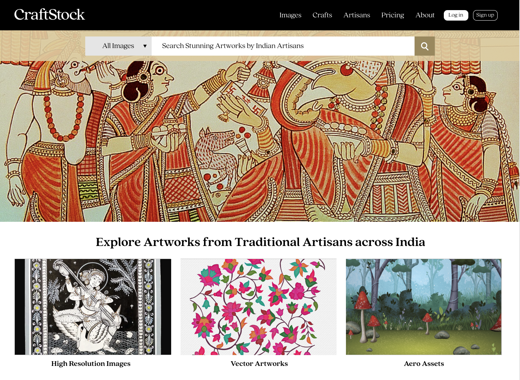Viewport: 520px width, 380px height.
Task: Click the dropdown arrow beside All Images
Action: (145, 46)
